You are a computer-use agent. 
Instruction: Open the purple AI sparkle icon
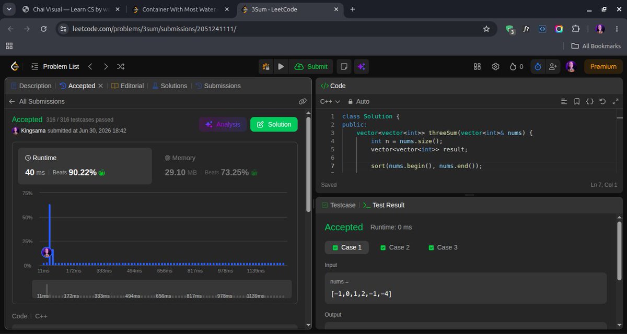(361, 66)
